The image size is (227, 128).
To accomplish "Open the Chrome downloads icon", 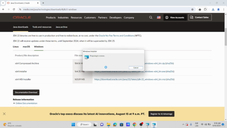I will 213,10.
